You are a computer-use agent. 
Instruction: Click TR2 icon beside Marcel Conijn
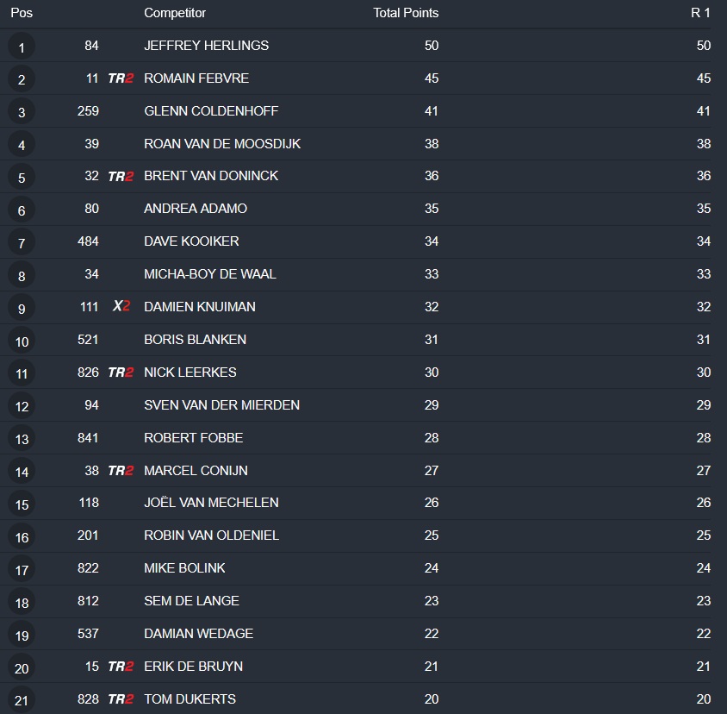coord(121,471)
